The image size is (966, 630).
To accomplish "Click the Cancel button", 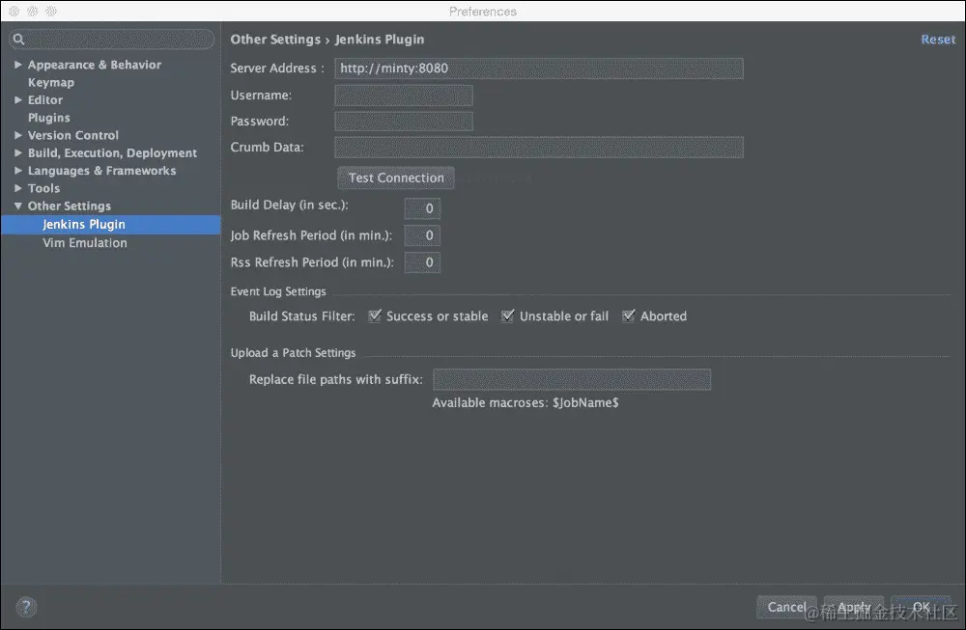I will point(786,607).
